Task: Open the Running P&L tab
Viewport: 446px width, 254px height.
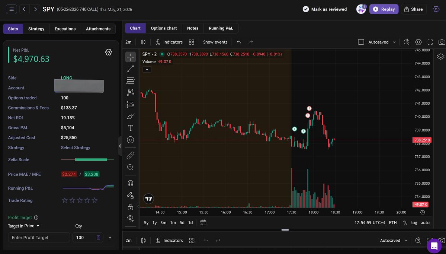Action: (221, 28)
